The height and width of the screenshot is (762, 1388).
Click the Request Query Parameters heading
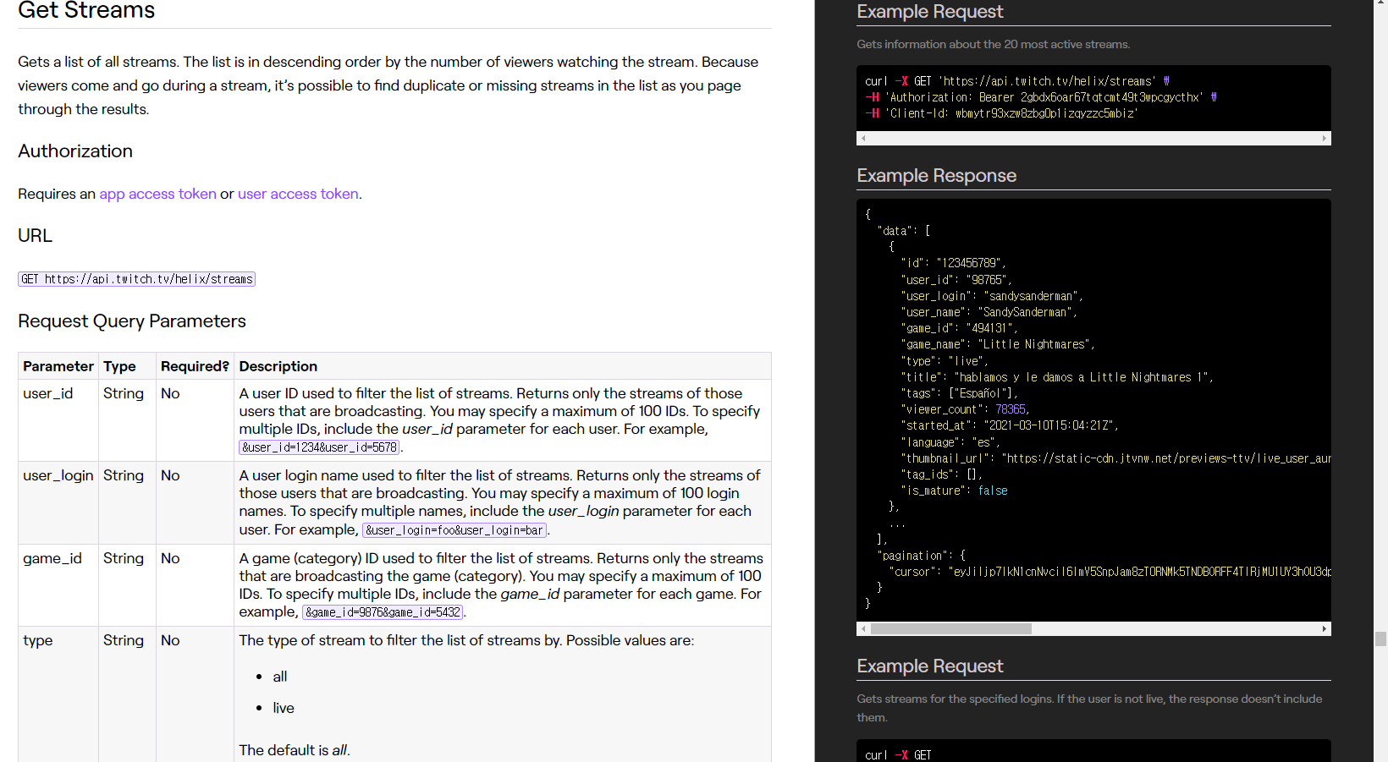tap(132, 321)
